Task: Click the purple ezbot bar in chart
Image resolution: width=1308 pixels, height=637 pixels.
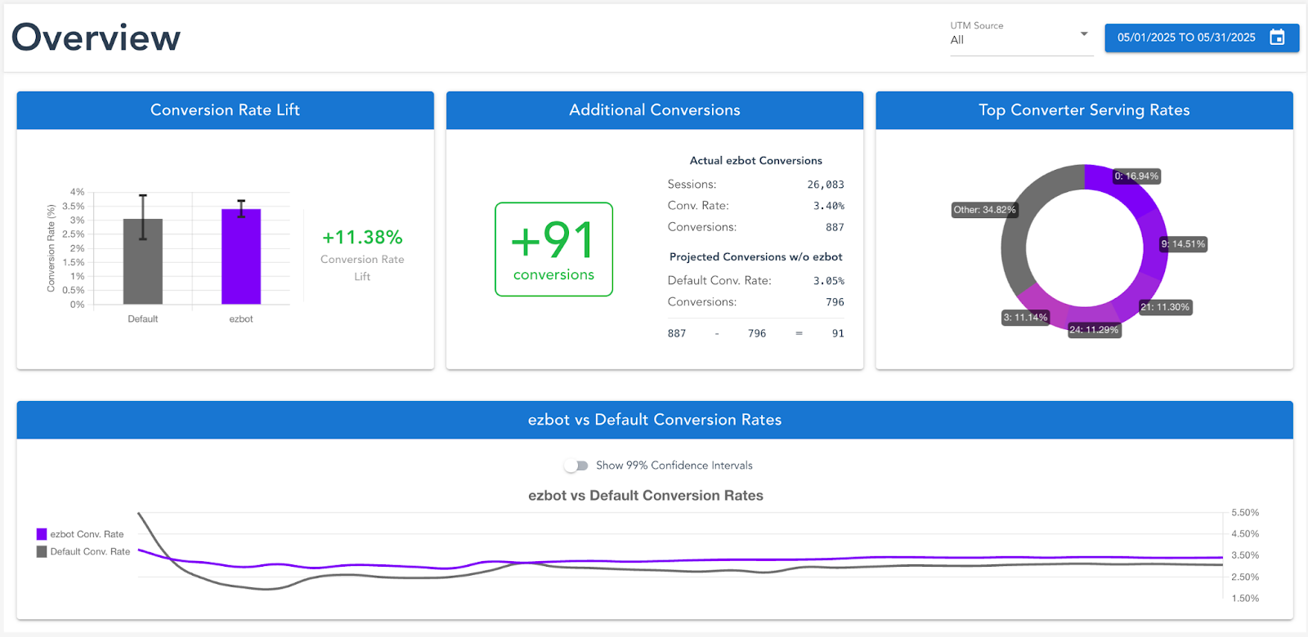Action: (x=241, y=256)
